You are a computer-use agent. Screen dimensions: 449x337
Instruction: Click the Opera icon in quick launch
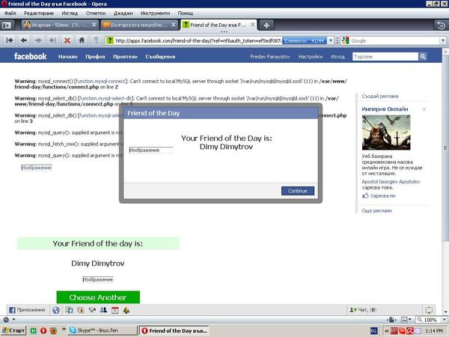pos(43,331)
